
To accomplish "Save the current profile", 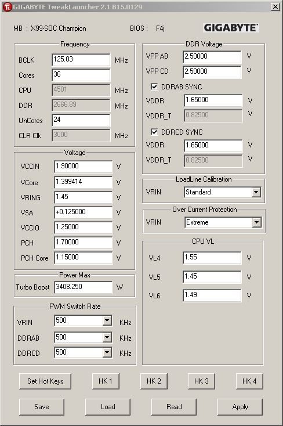I will point(42,407).
